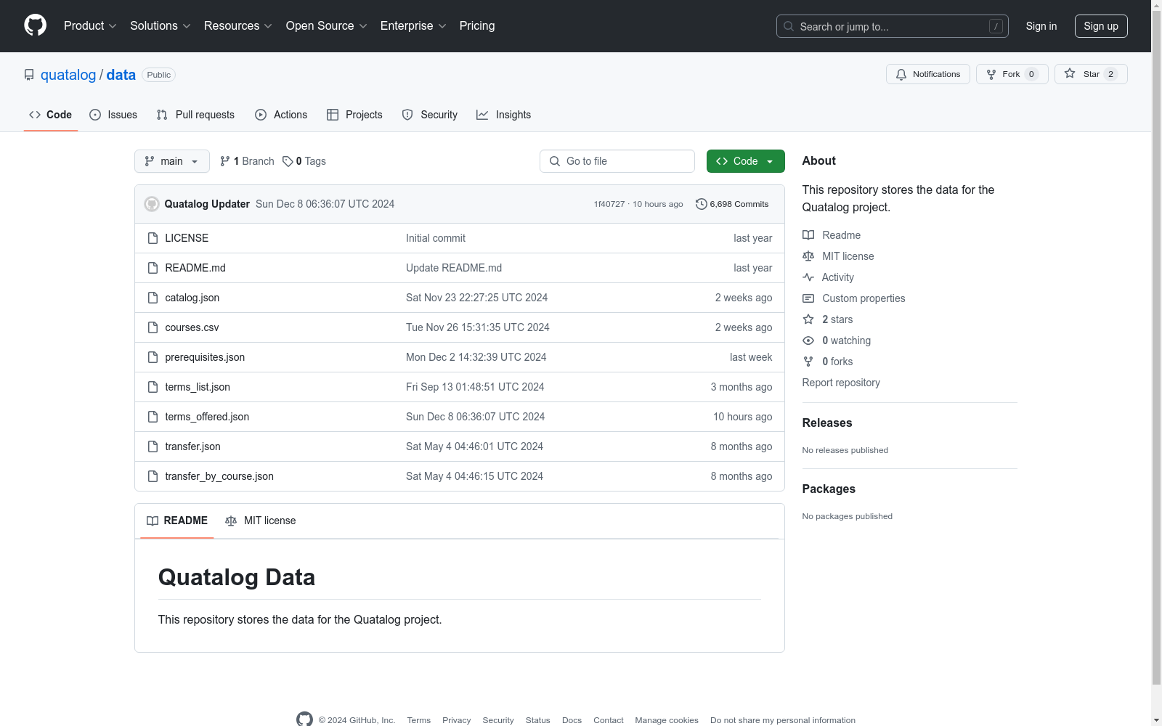This screenshot has width=1162, height=726.
Task: Click the terms_list.json file icon
Action: (x=153, y=387)
